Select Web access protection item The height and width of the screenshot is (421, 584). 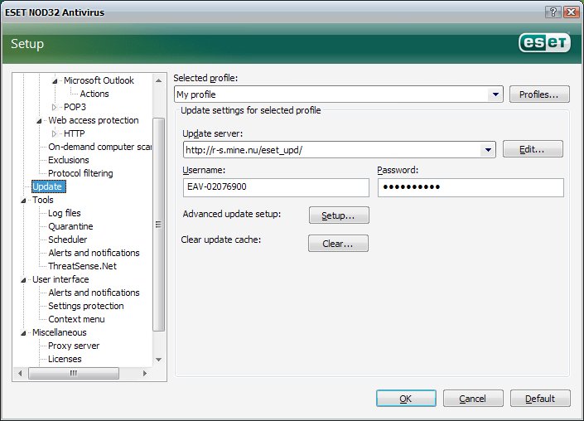click(94, 120)
